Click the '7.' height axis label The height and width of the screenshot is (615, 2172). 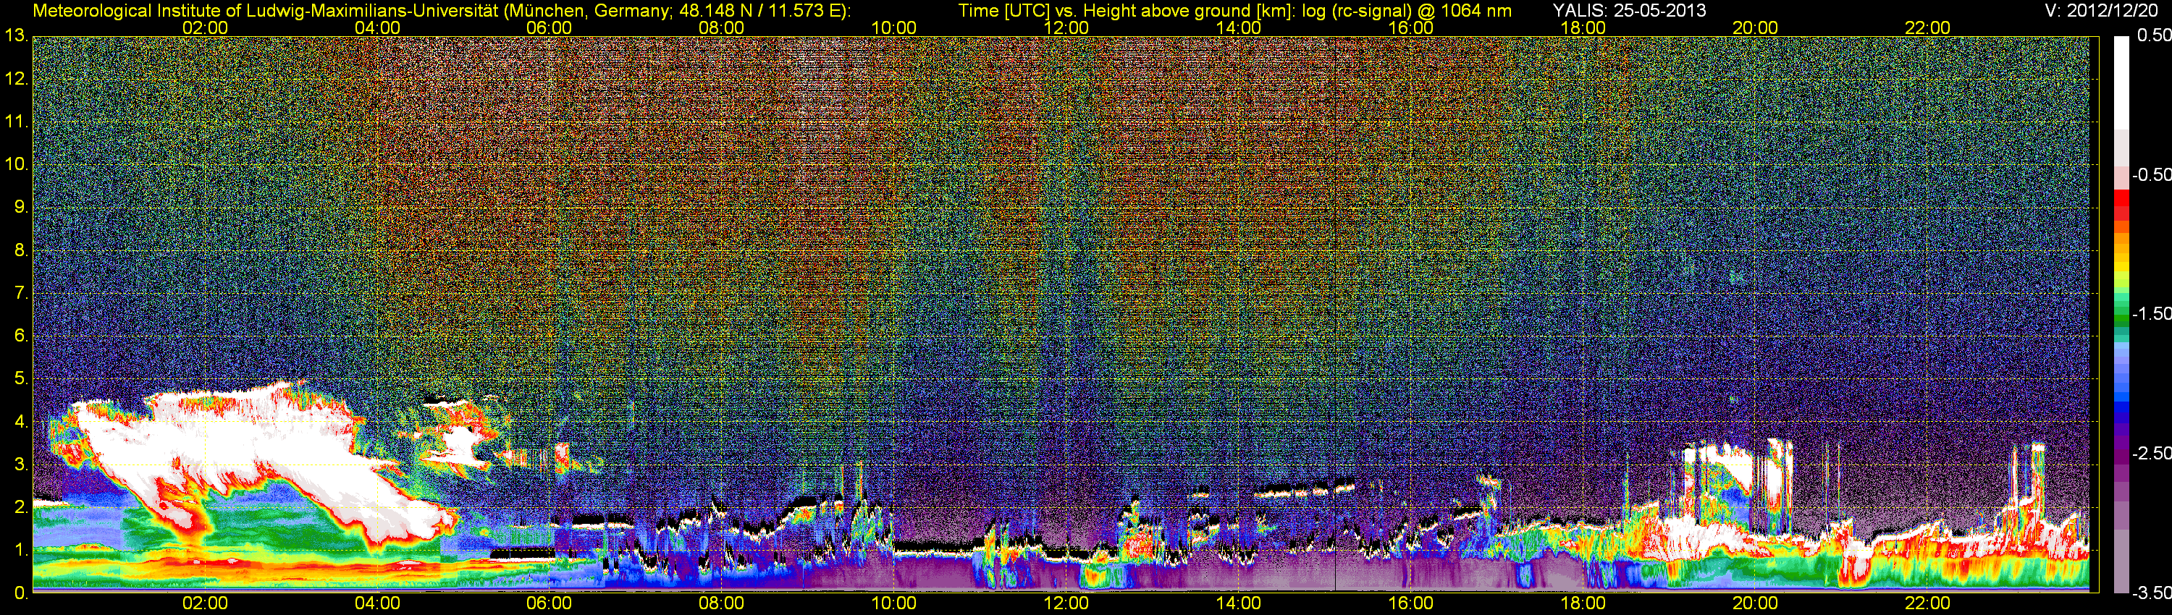coord(21,293)
